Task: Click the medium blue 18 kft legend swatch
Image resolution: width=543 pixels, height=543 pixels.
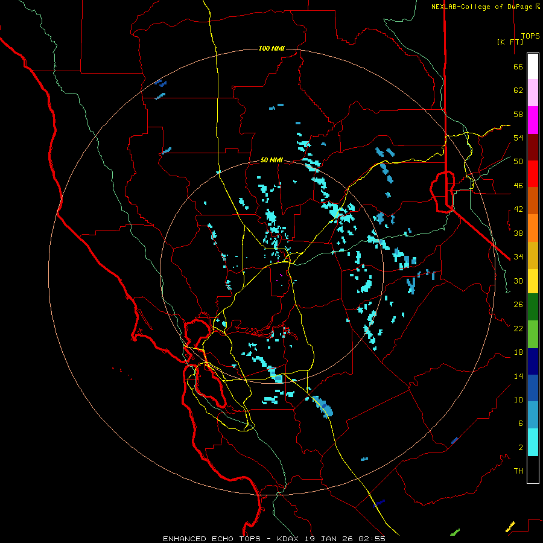Action: pos(533,388)
